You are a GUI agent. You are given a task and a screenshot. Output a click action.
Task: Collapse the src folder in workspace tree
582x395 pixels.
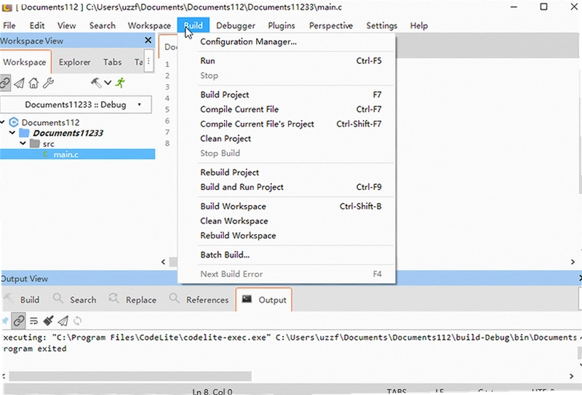pos(23,143)
